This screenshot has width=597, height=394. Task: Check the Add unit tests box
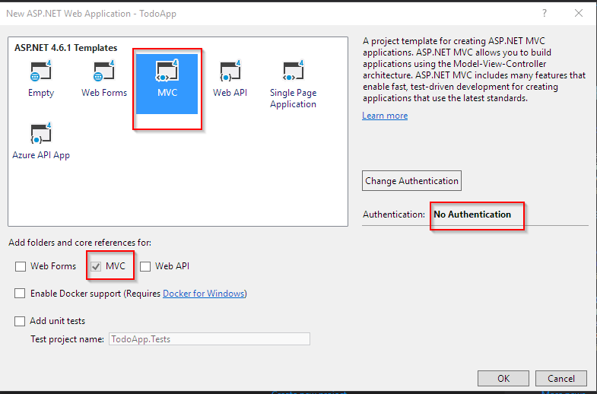20,321
